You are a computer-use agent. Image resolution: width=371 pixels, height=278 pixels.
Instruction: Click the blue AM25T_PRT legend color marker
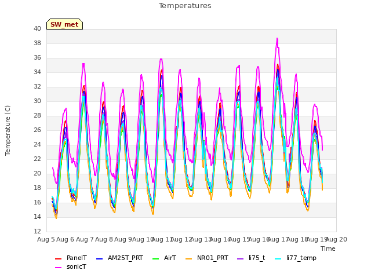point(100,259)
